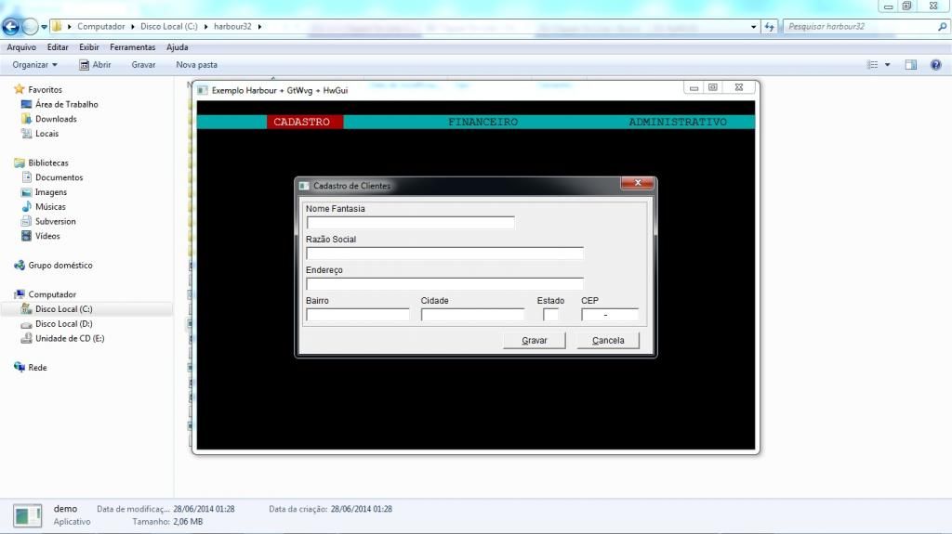This screenshot has height=534, width=952.
Task: Click the Cancela button
Action: [608, 341]
